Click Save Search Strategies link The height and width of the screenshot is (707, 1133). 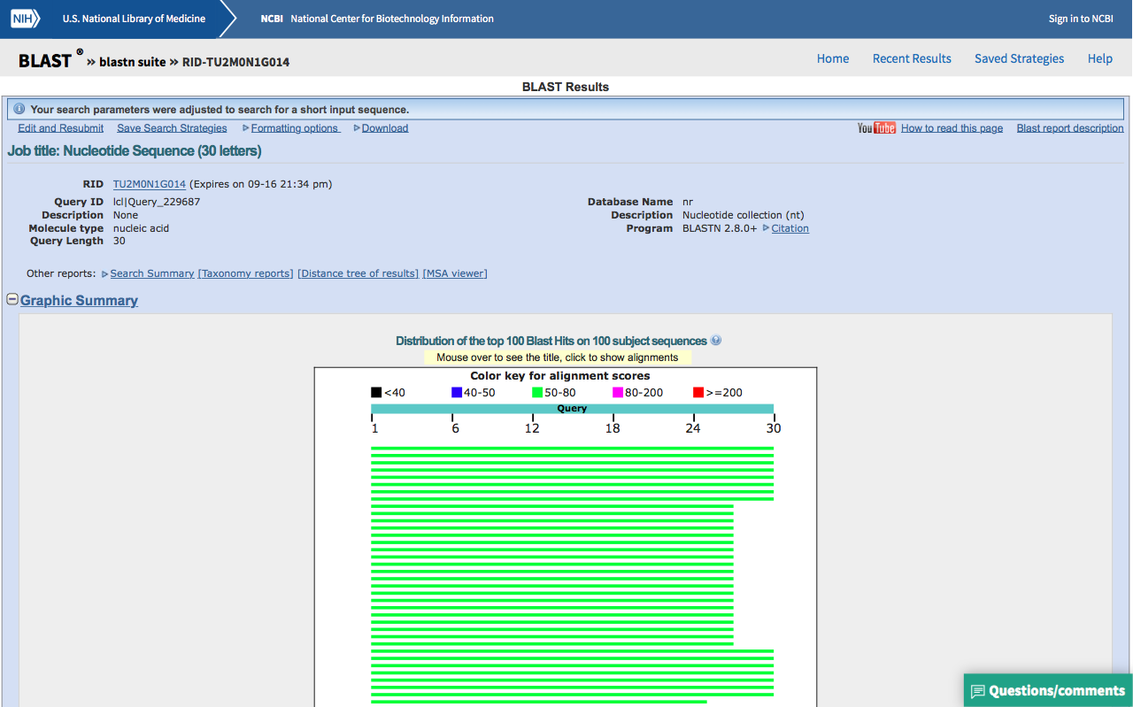(172, 128)
